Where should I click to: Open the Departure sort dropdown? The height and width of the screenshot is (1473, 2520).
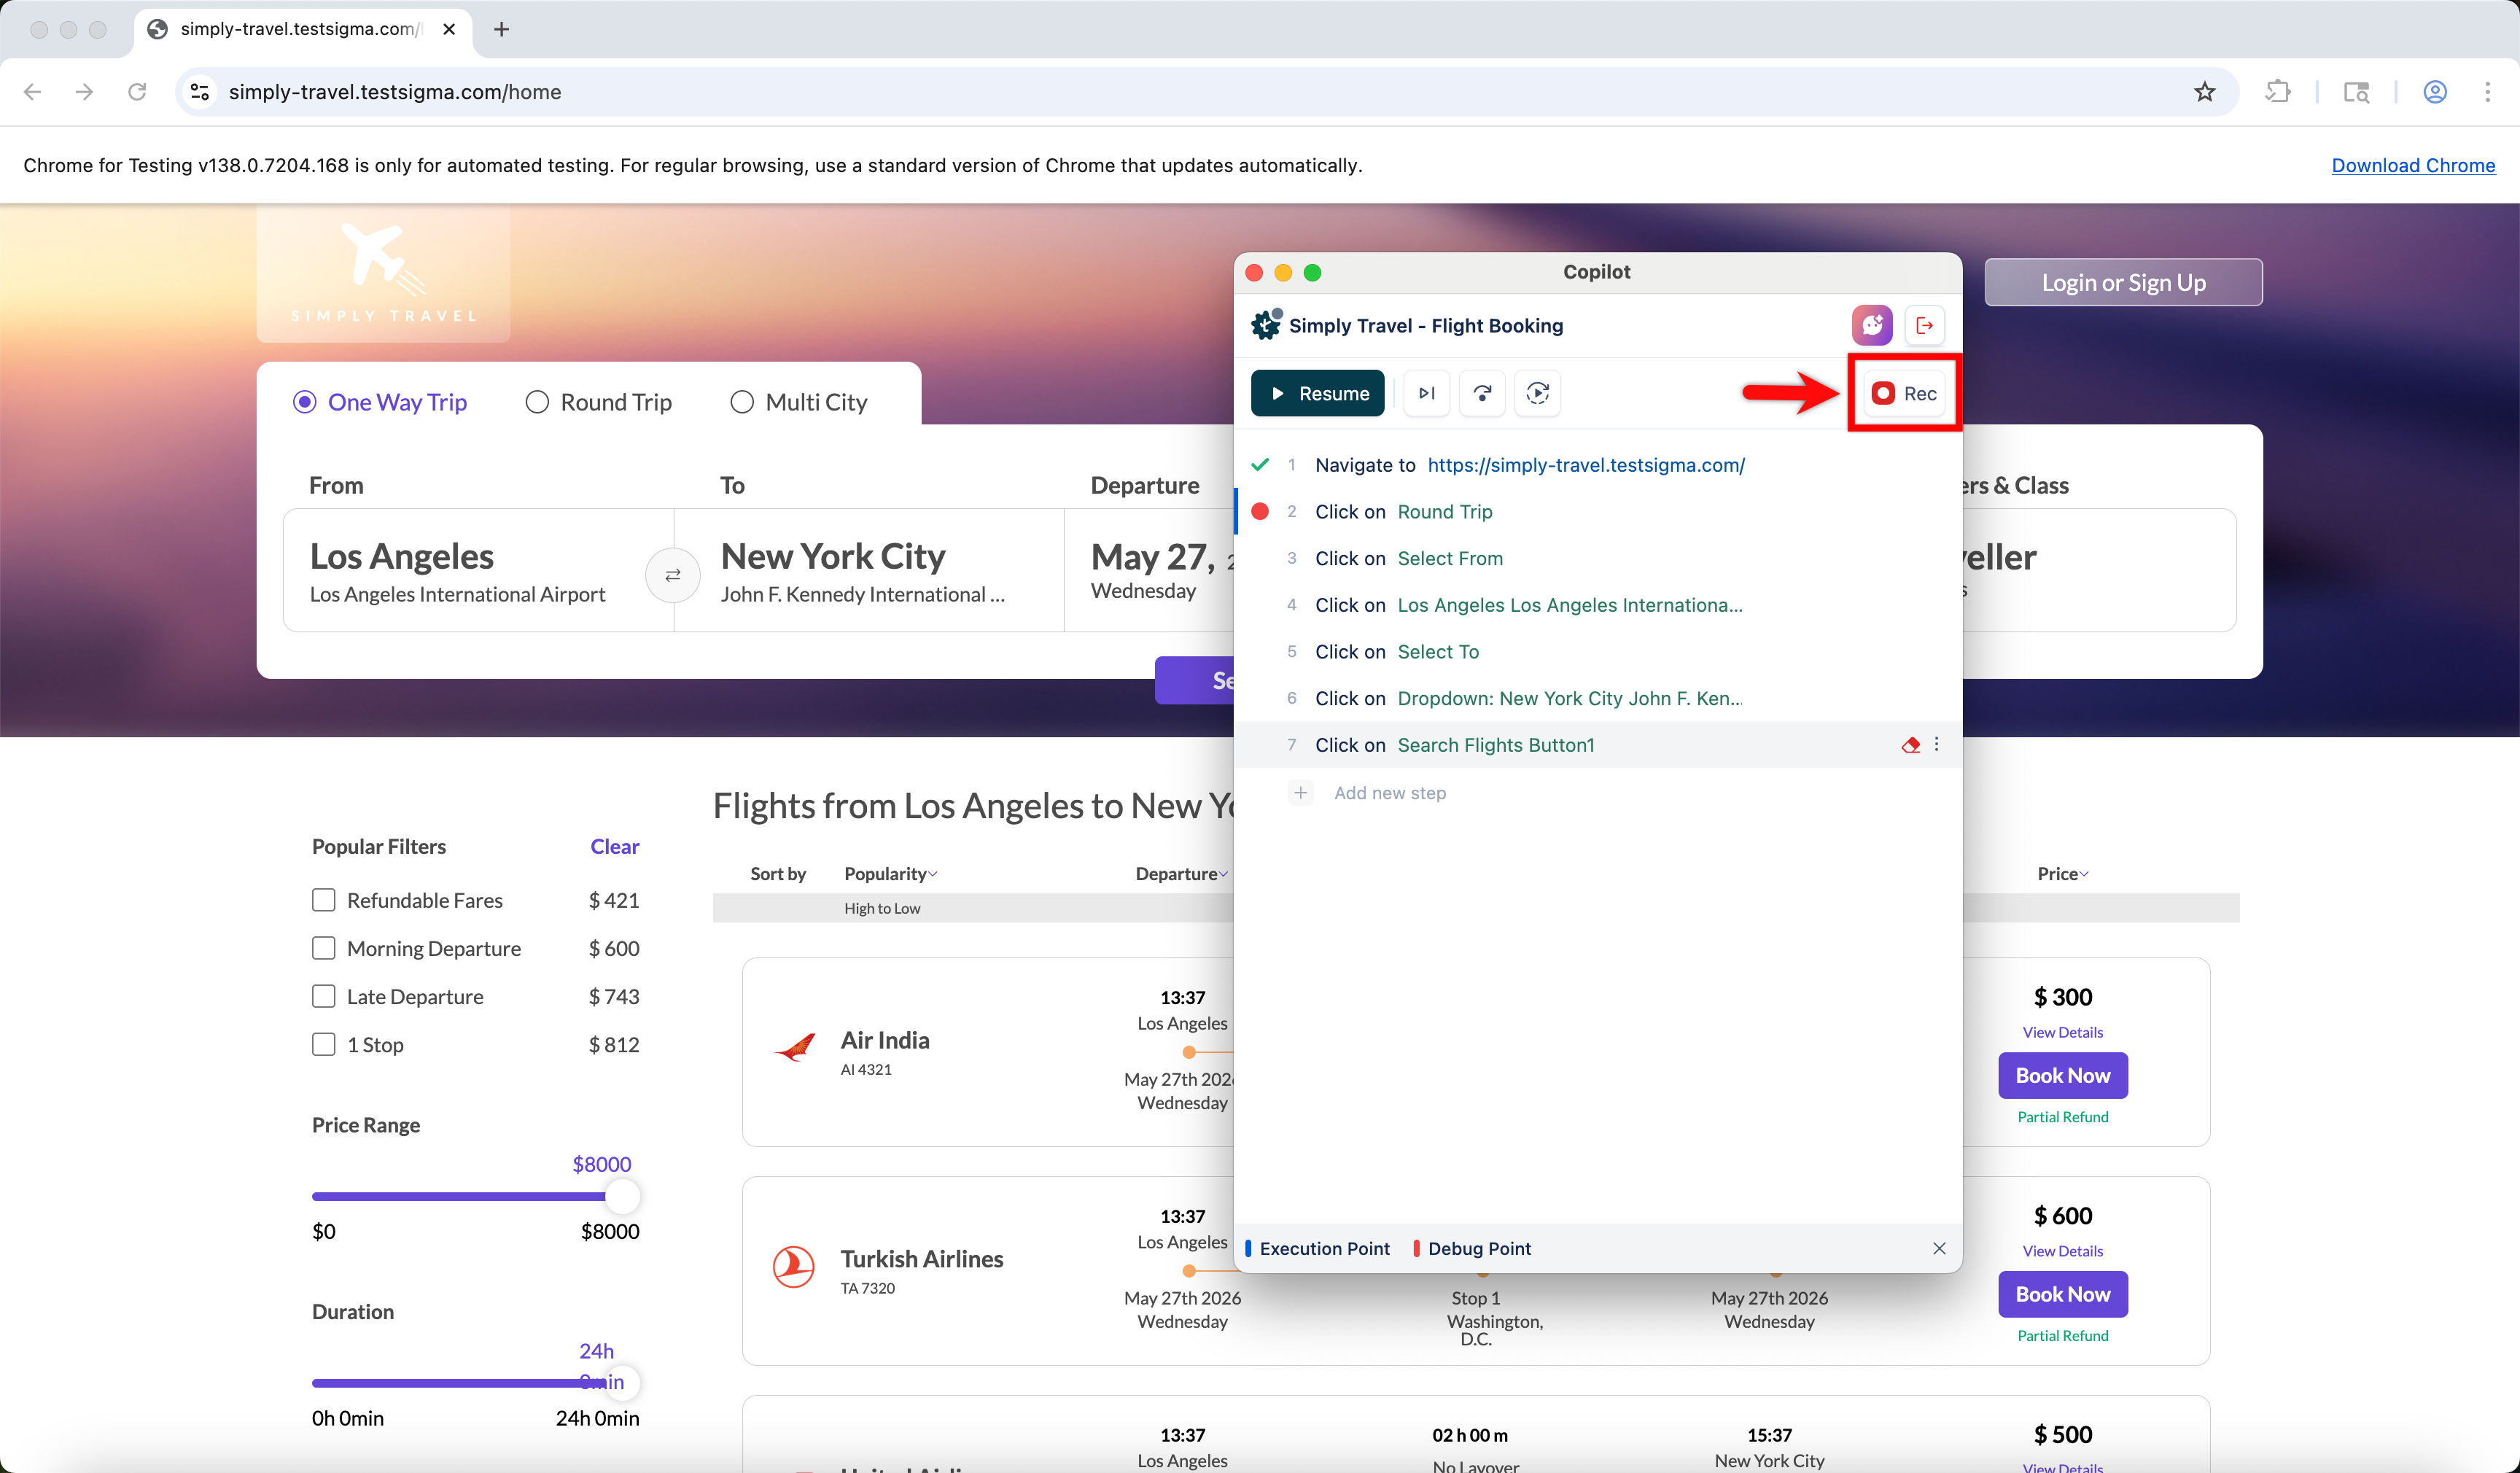click(x=1182, y=874)
